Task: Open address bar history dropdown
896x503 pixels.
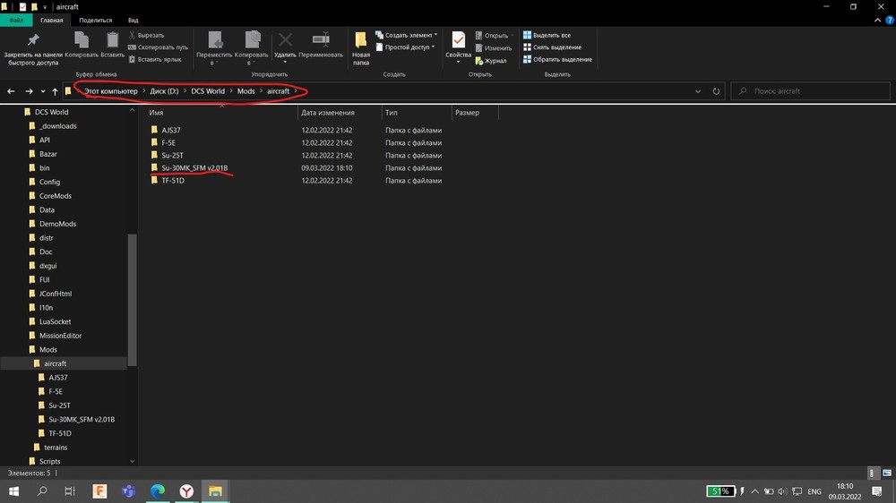Action: point(698,91)
